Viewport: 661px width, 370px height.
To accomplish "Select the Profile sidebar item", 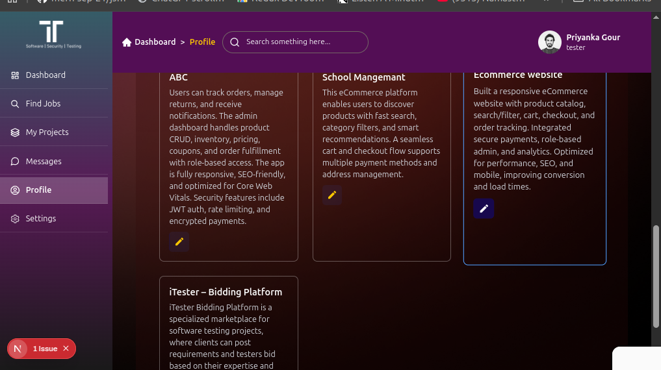I will (x=39, y=190).
